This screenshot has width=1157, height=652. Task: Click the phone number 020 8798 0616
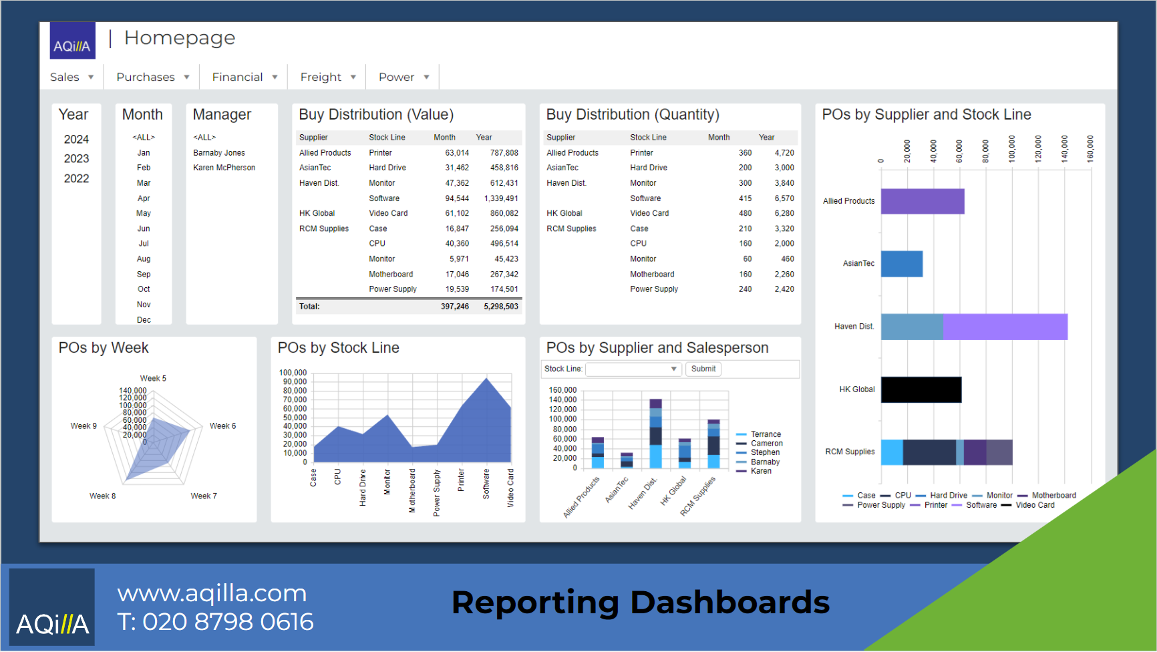[x=228, y=622]
